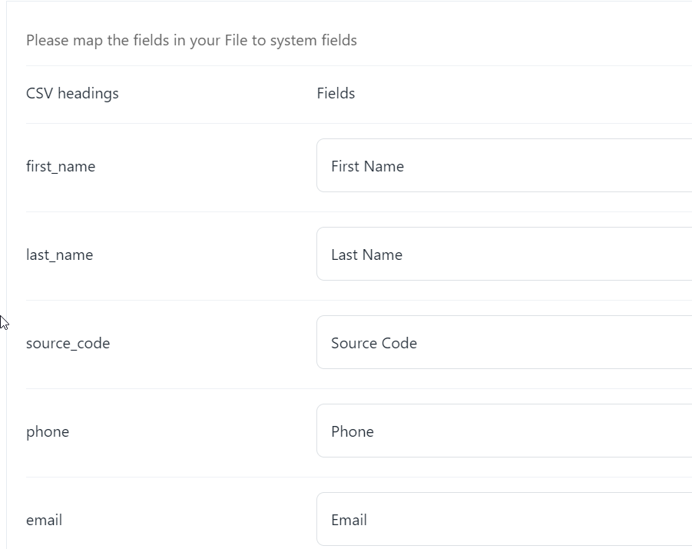Click the first_name CSV heading label
This screenshot has width=692, height=549.
tap(61, 167)
